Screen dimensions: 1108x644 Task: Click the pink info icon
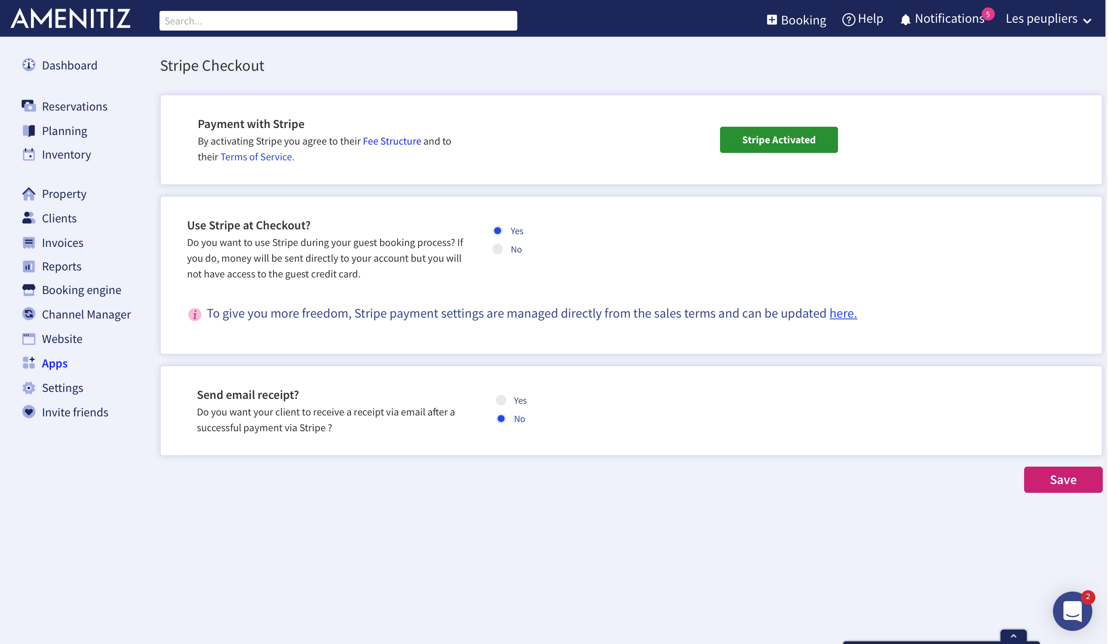pos(195,314)
